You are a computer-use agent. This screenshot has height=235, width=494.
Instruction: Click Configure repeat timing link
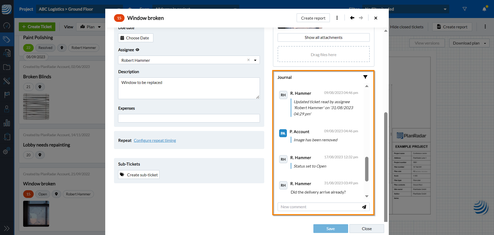[155, 140]
